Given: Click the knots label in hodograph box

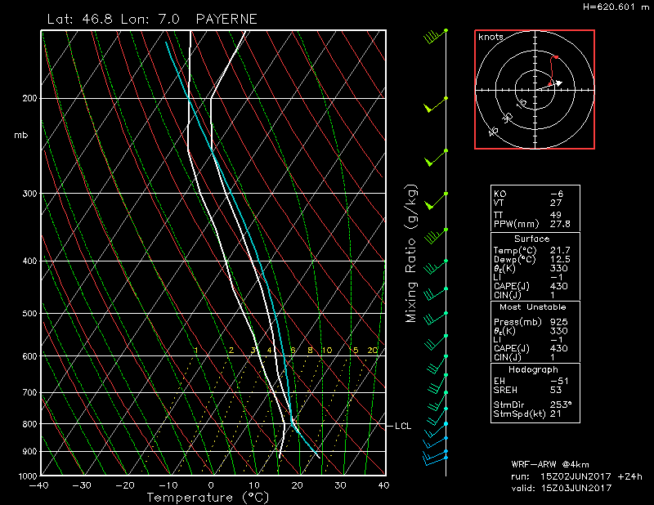Looking at the screenshot, I should [490, 38].
